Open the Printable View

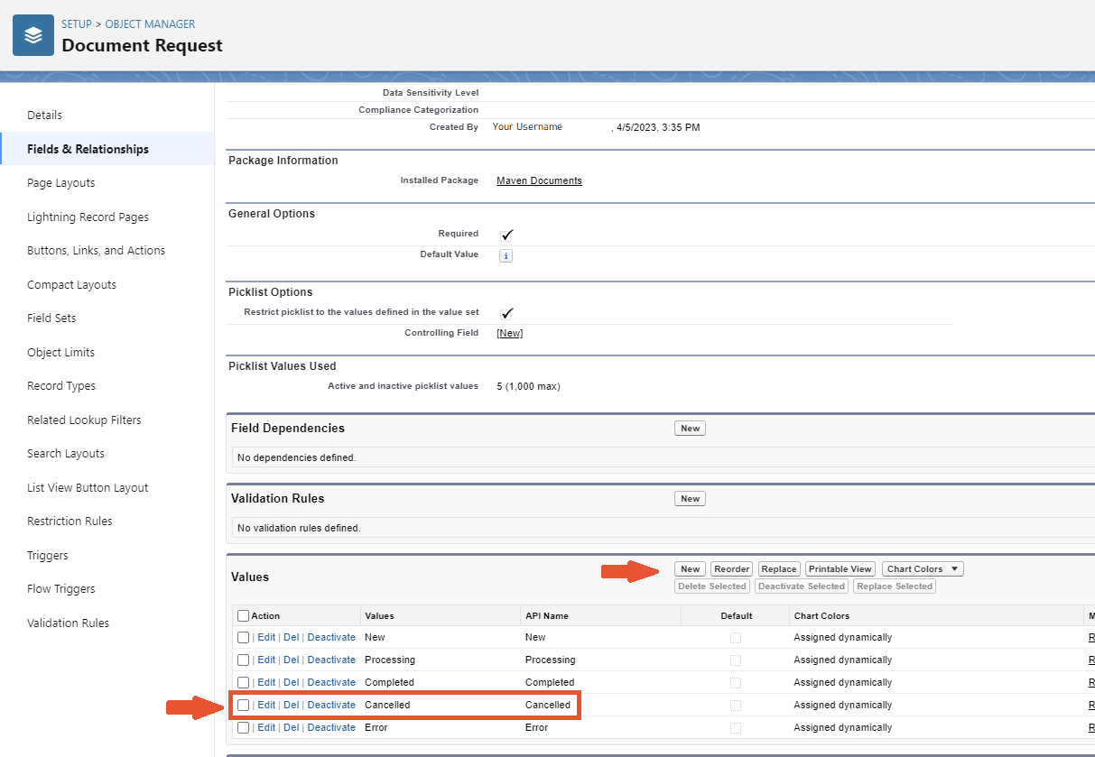tap(840, 569)
